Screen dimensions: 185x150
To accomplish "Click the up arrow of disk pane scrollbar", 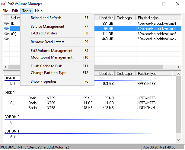I will pos(178,74).
